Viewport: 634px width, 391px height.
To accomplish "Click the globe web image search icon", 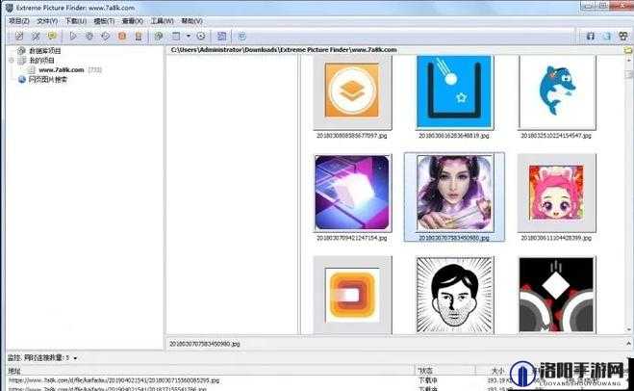I will click(22, 79).
